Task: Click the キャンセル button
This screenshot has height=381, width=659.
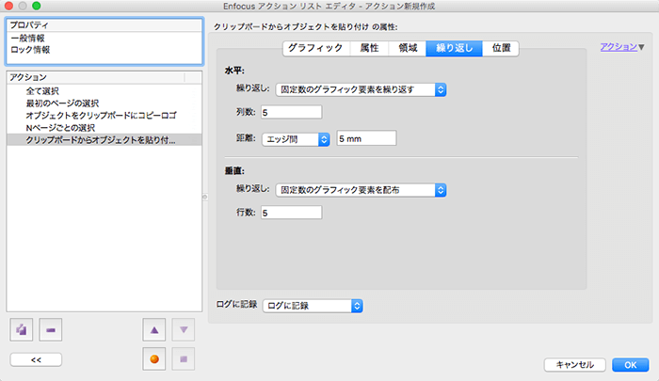Action: click(574, 365)
